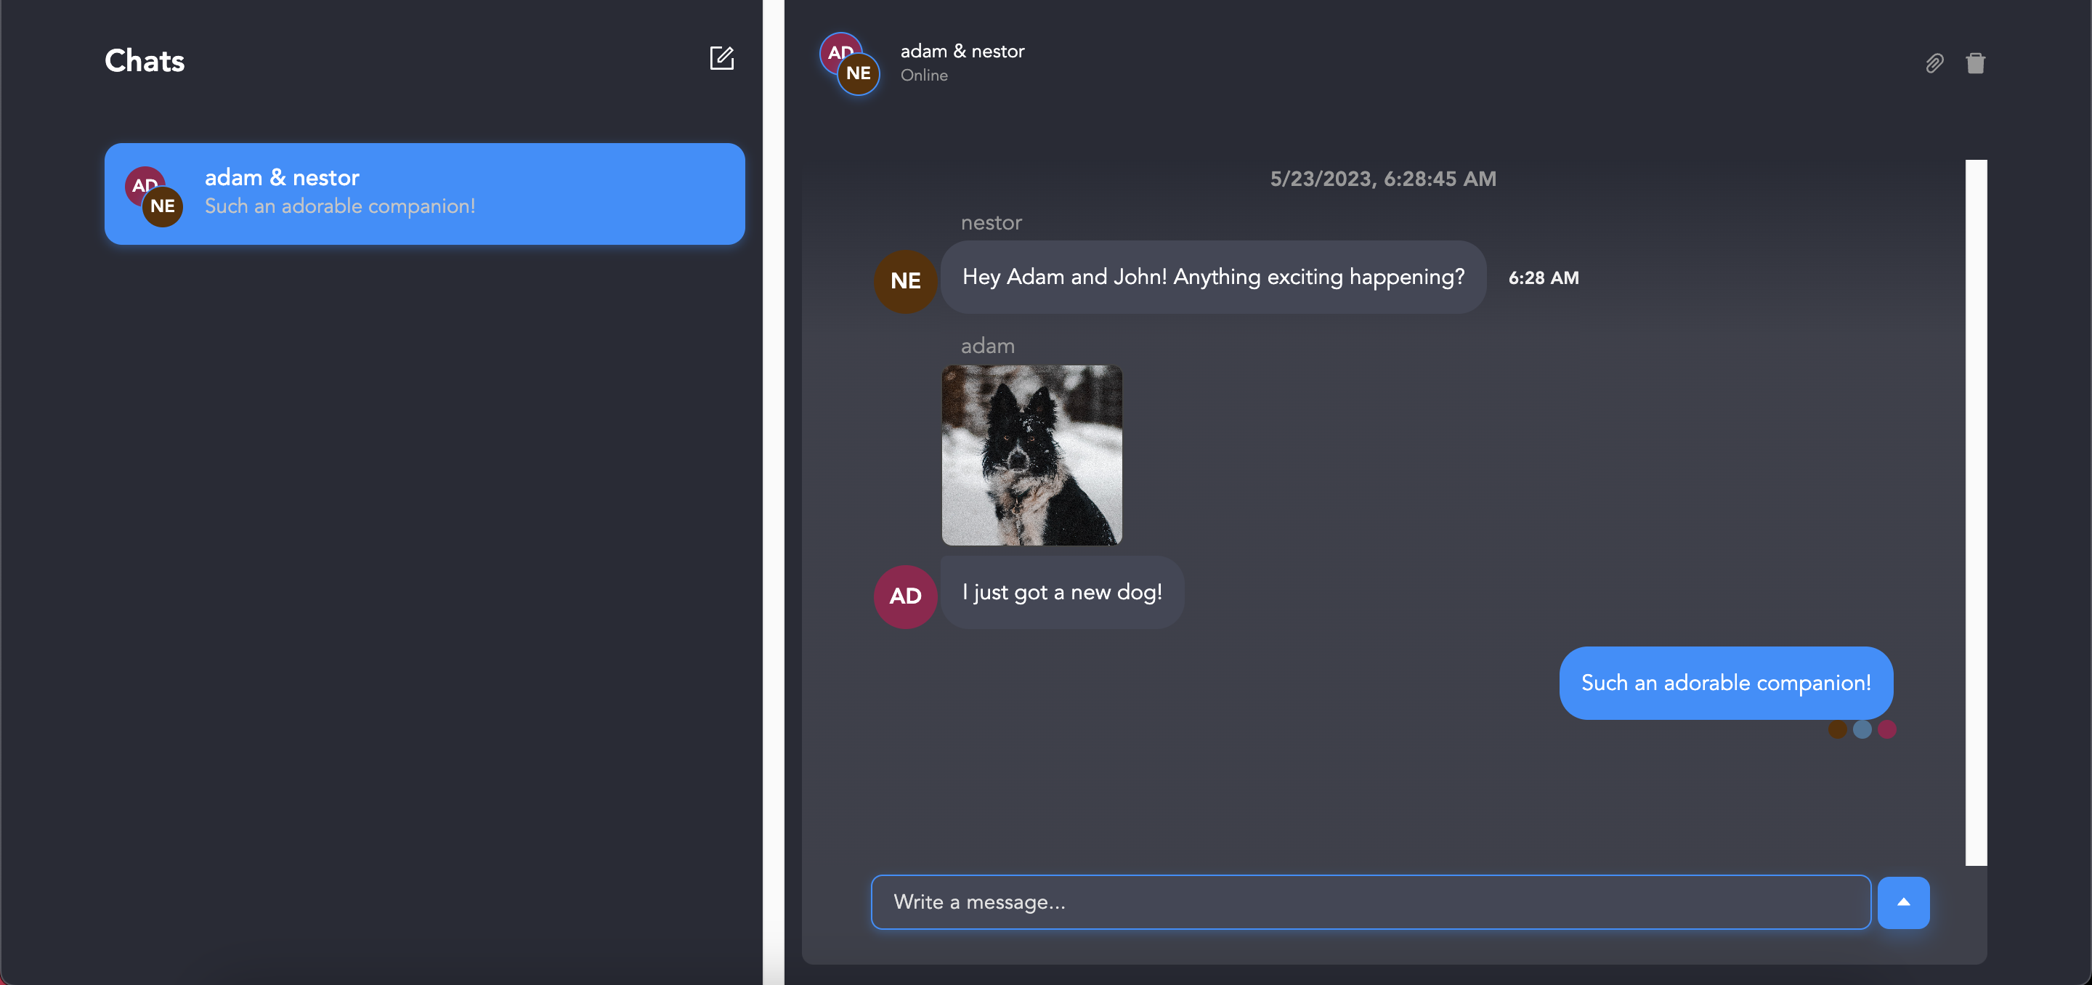2092x985 pixels.
Task: Click the attach file paperclip icon
Action: click(x=1935, y=62)
